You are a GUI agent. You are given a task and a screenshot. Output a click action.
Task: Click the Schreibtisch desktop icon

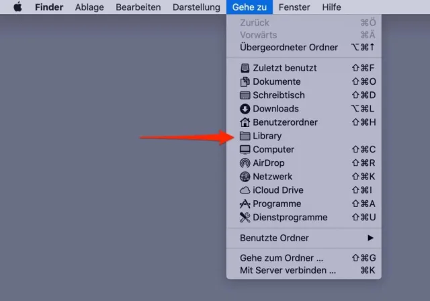245,95
